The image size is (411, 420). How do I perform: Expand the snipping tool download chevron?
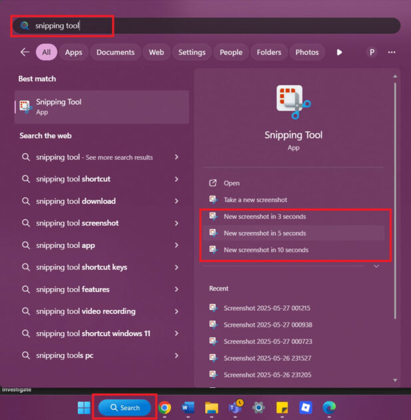(x=177, y=201)
